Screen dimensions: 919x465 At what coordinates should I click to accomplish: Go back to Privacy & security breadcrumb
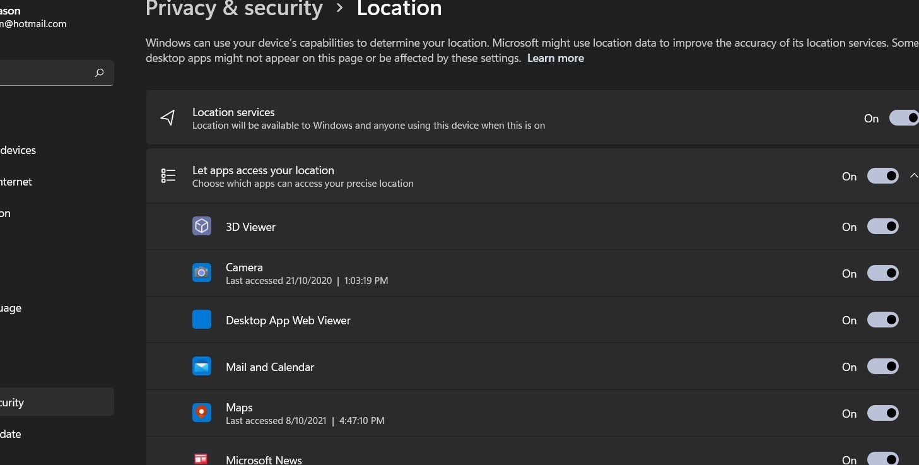[x=234, y=9]
